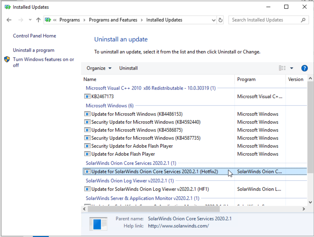Click the horizontal scrollbar thumb
The width and height of the screenshot is (314, 237).
(x=154, y=209)
